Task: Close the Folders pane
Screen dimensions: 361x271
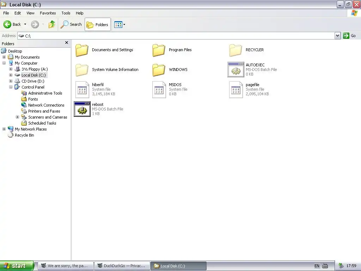Action: [x=67, y=43]
